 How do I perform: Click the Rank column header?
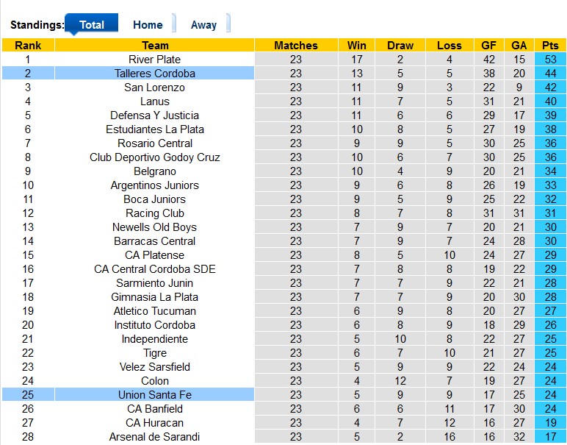(x=28, y=46)
